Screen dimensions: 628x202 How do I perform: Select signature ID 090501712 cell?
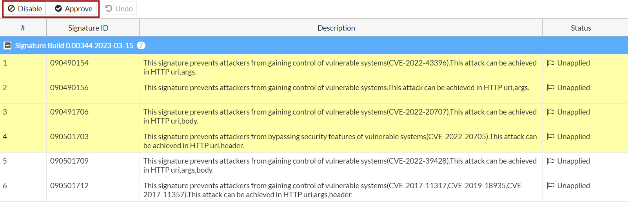pyautogui.click(x=69, y=186)
